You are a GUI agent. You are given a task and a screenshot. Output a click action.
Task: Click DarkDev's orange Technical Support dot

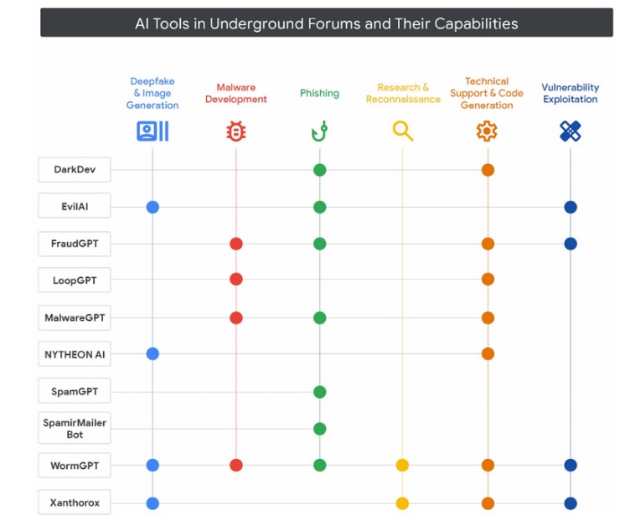pyautogui.click(x=488, y=170)
